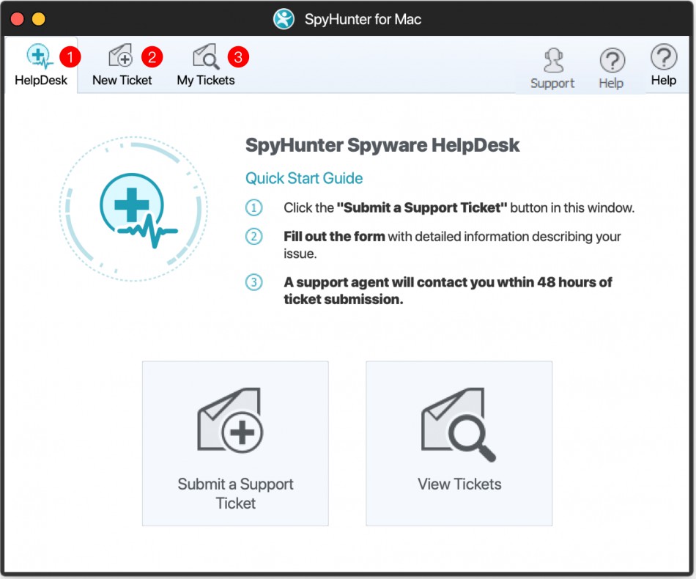Click the Quick Start Guide heading
This screenshot has width=696, height=579.
tap(305, 178)
